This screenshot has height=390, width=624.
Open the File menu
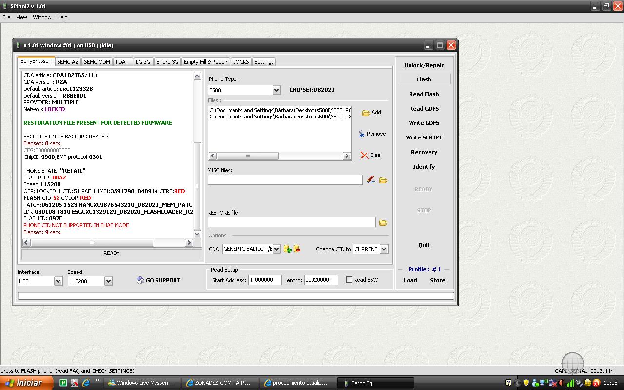[x=6, y=17]
